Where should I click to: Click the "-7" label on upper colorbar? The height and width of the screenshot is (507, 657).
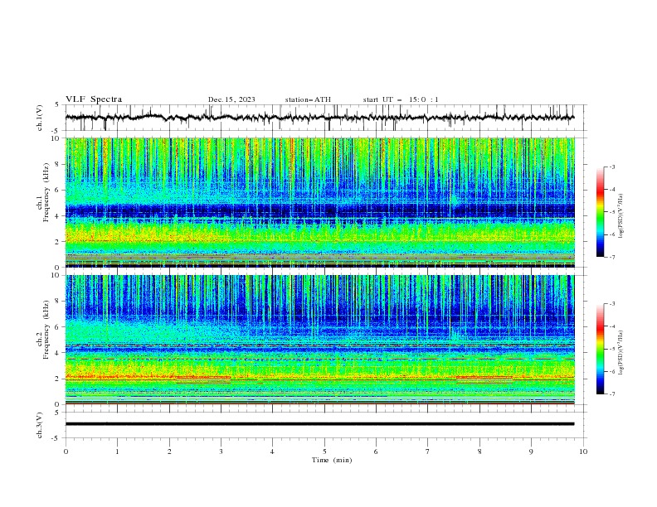612,257
